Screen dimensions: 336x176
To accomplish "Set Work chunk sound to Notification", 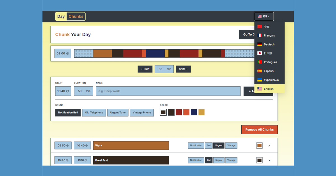I will click(x=196, y=146).
